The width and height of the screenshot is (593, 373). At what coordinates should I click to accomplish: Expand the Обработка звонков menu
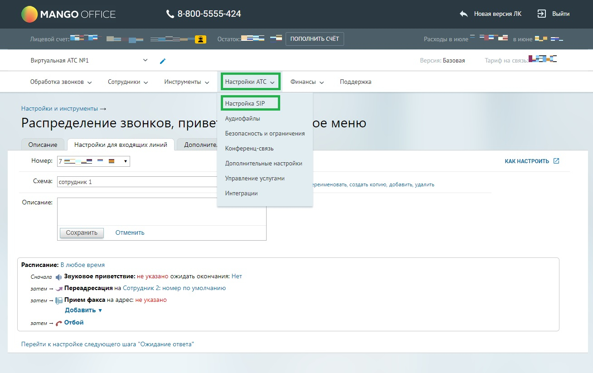pyautogui.click(x=61, y=82)
